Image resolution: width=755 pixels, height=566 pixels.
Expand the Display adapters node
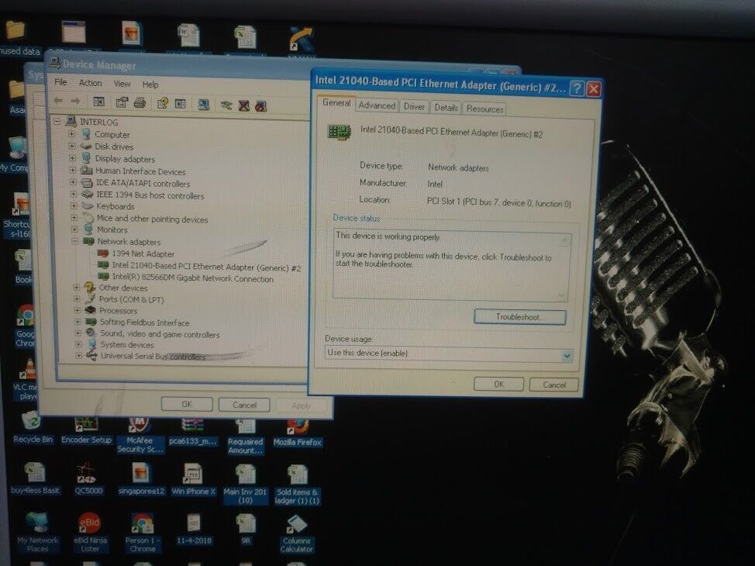tap(72, 158)
